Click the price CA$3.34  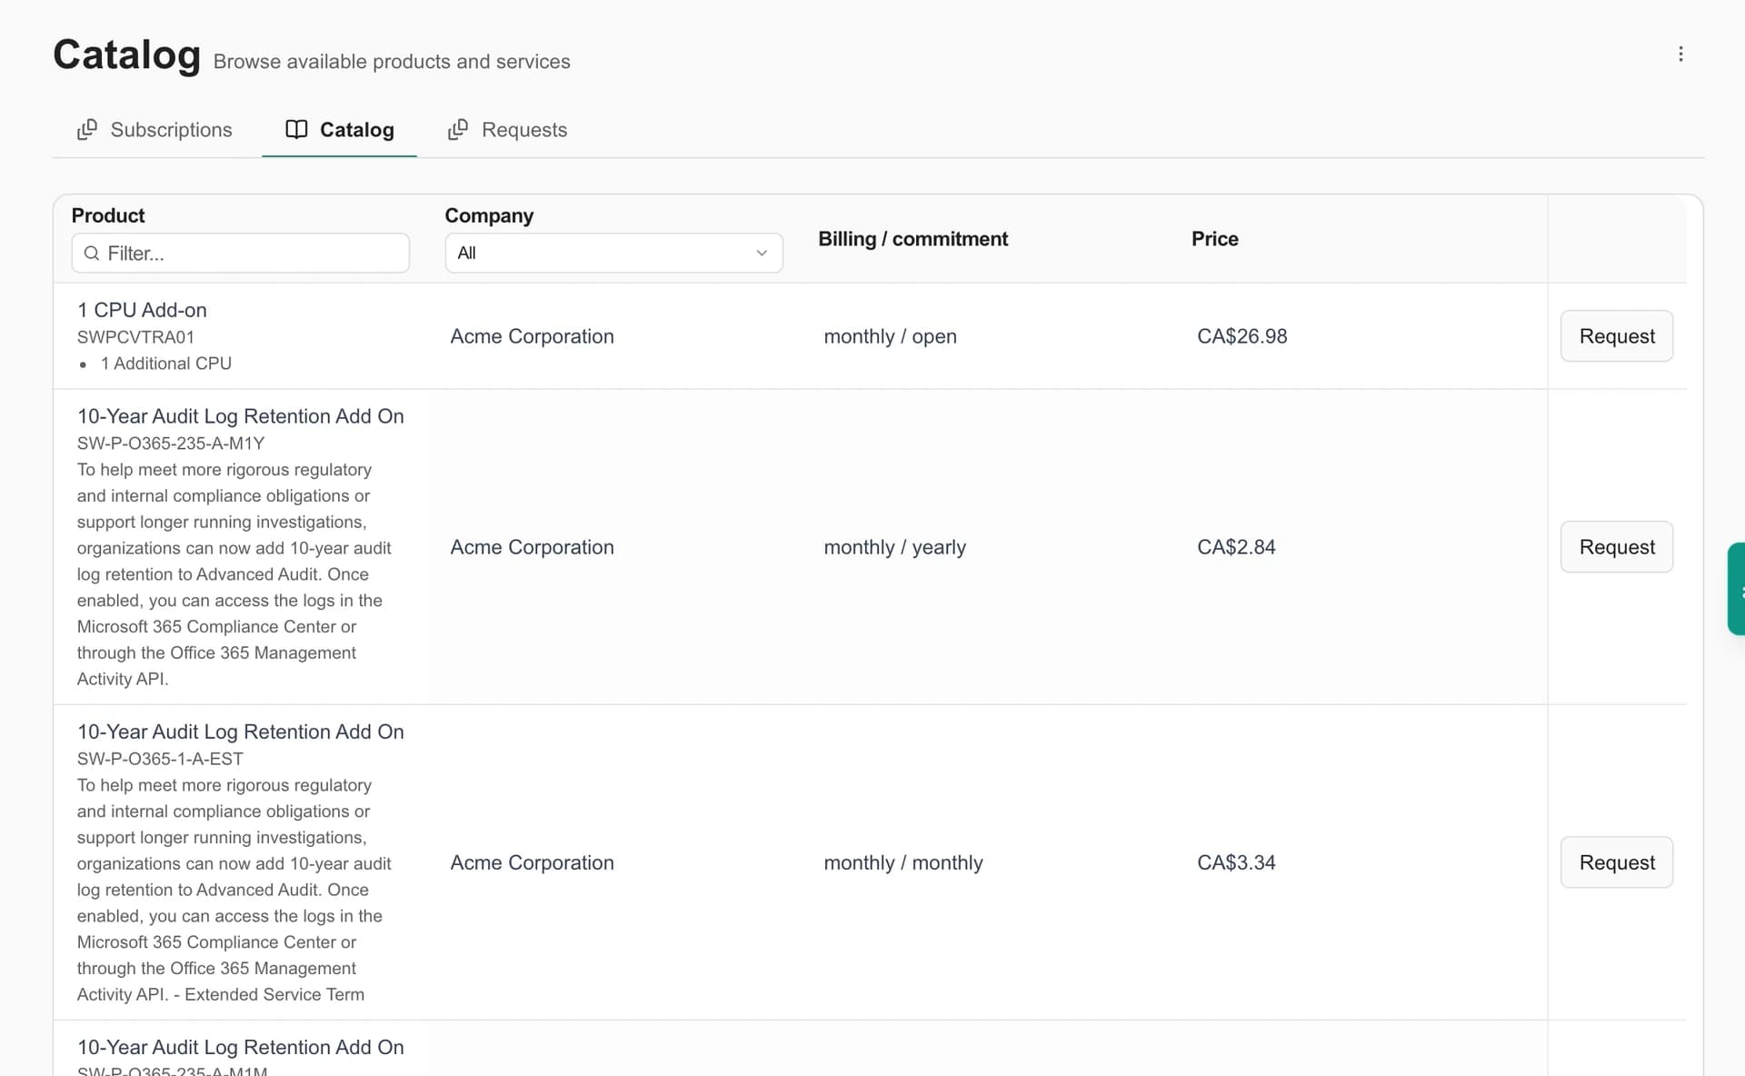pyautogui.click(x=1236, y=862)
